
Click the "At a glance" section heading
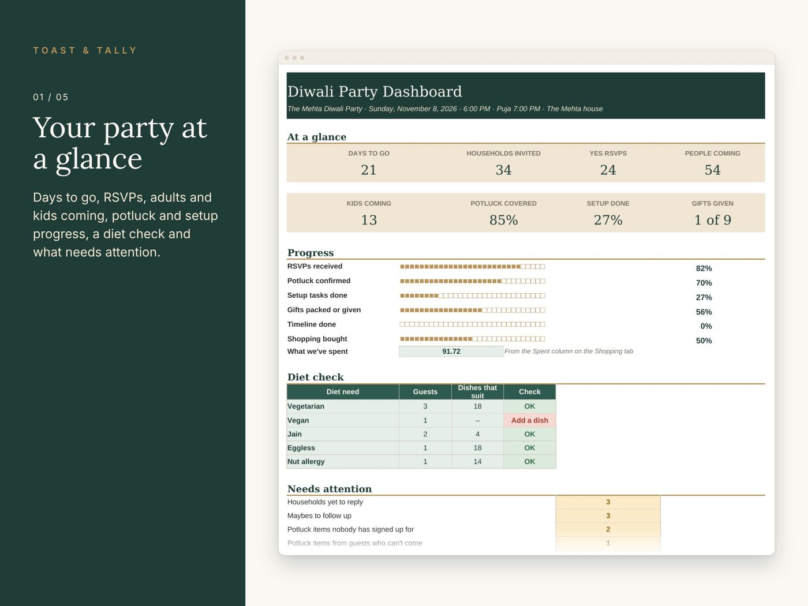point(317,137)
